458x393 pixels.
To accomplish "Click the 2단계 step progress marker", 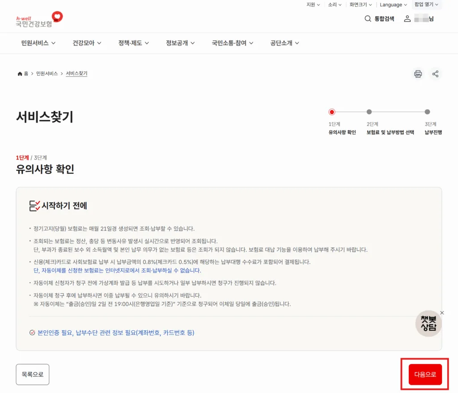I will [x=369, y=112].
